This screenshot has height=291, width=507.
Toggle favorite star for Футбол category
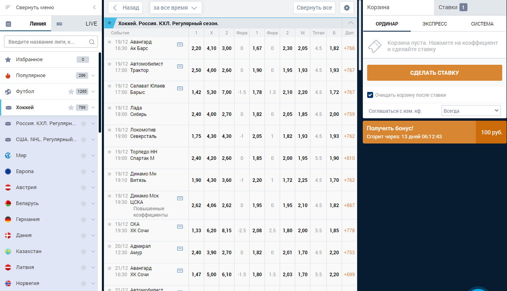(71, 92)
